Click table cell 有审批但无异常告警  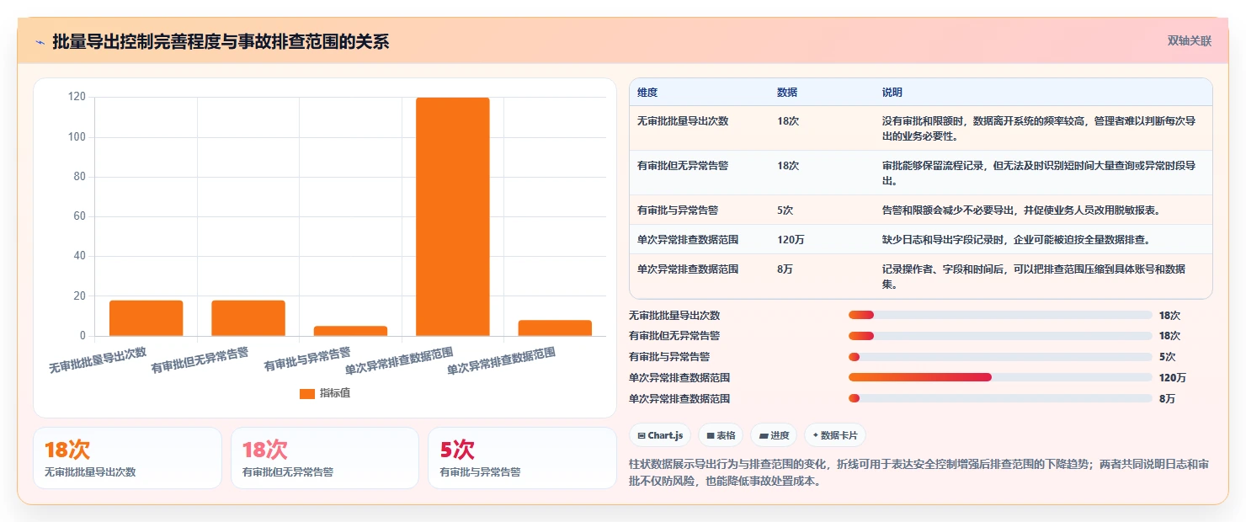683,166
